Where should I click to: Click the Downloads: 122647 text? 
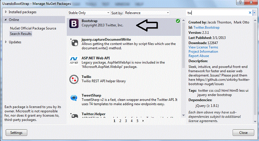coord(203,43)
